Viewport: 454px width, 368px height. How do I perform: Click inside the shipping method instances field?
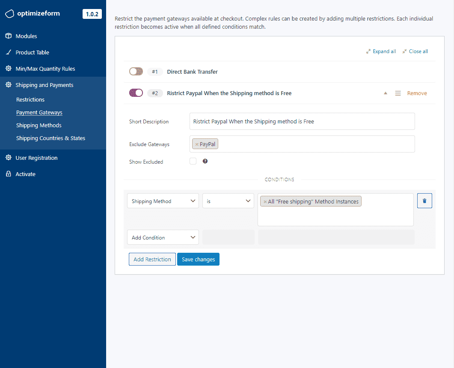coord(335,209)
